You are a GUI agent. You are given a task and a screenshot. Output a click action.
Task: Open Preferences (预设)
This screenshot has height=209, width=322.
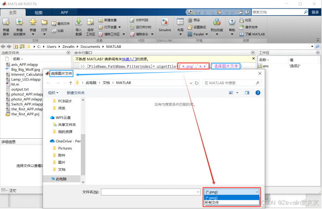coord(194,20)
